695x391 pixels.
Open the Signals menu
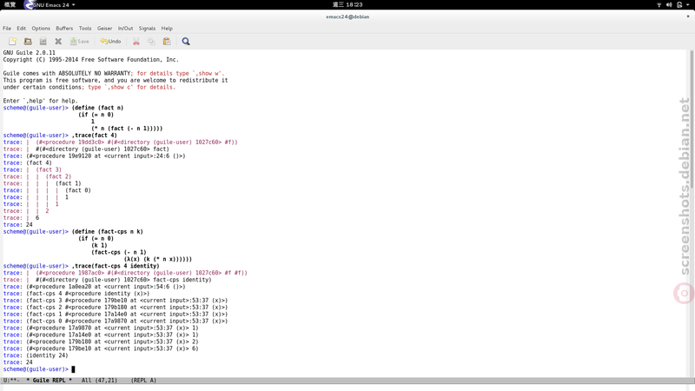(147, 29)
